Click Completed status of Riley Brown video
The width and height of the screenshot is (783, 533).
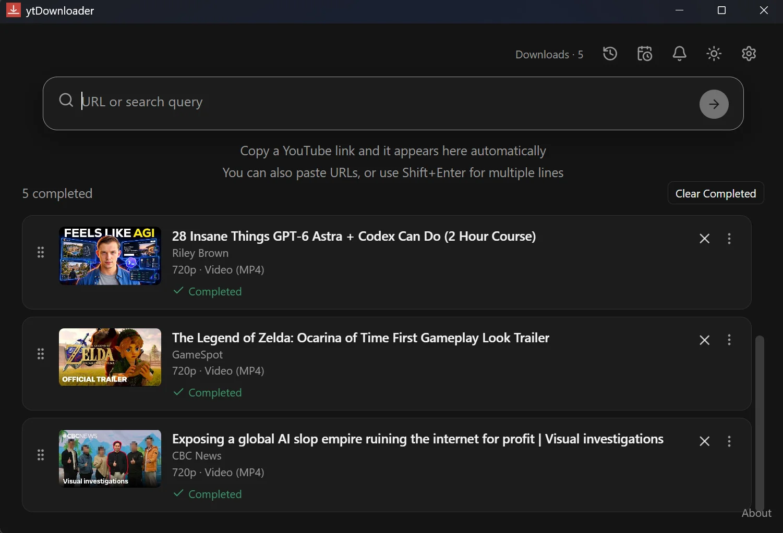point(208,291)
